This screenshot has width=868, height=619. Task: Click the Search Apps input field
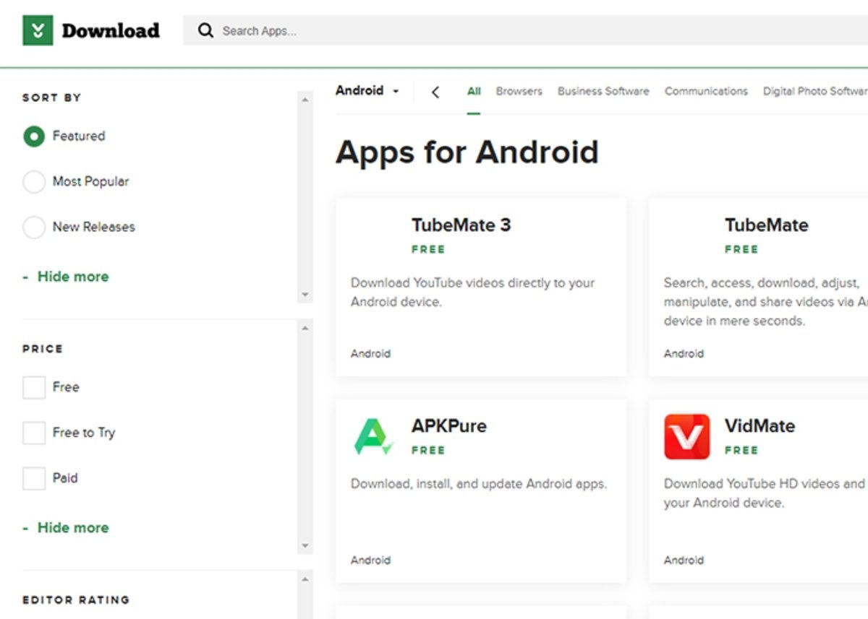coord(289,30)
